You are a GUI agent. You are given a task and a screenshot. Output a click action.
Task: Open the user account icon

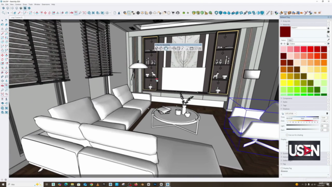178,13
